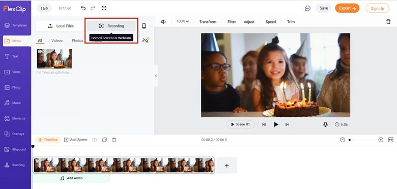Mute the clip volume
Image resolution: width=397 pixels, height=189 pixels.
(163, 22)
